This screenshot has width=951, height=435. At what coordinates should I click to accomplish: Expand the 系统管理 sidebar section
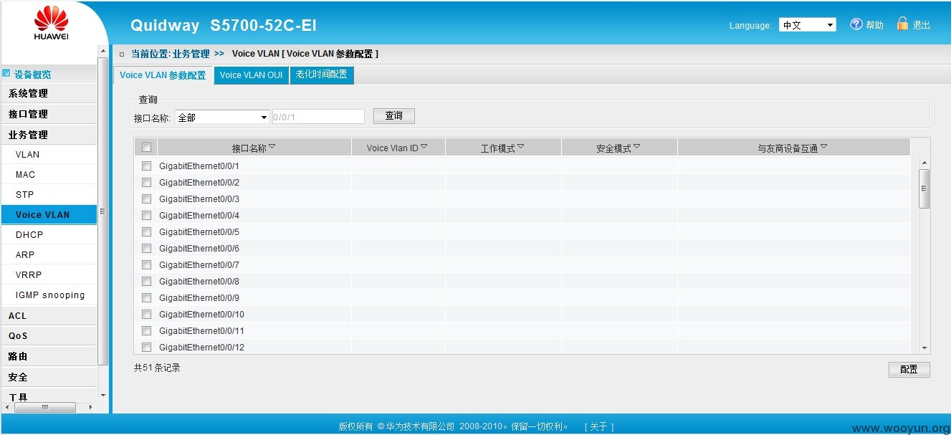pyautogui.click(x=48, y=93)
